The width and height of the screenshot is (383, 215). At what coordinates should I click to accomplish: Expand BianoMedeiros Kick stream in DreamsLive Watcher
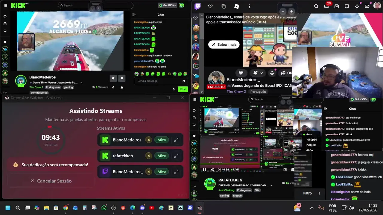176,139
